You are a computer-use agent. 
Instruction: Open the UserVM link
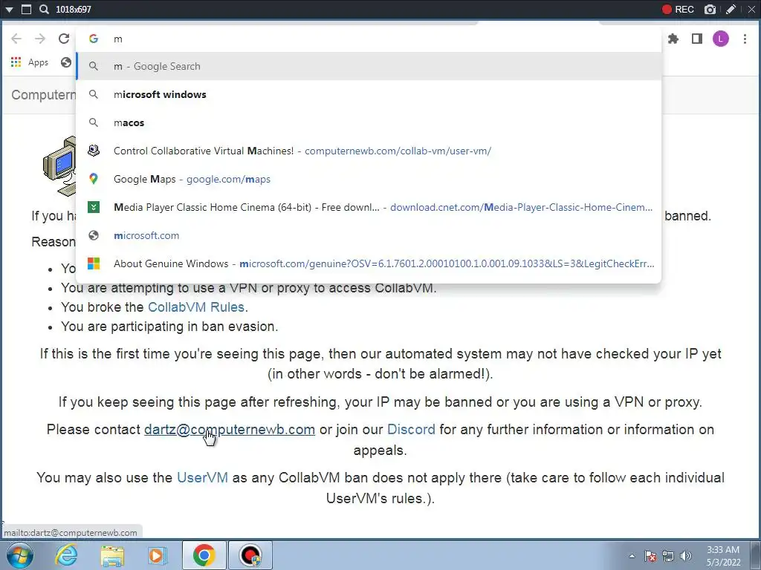(202, 477)
